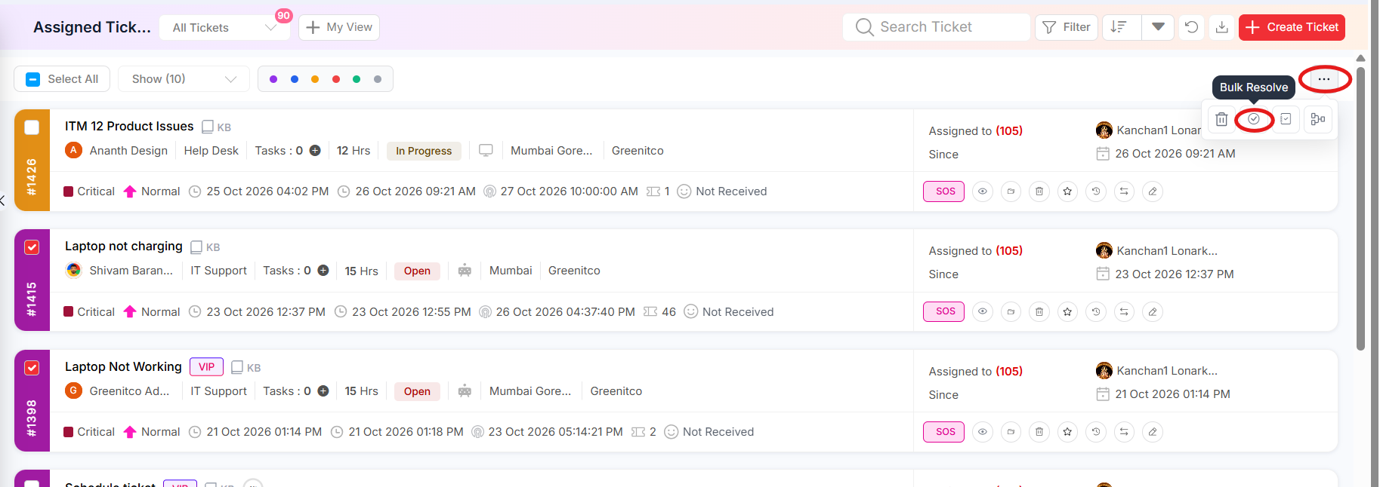Toggle the Select All checkbox
Image resolution: width=1380 pixels, height=487 pixels.
(33, 79)
